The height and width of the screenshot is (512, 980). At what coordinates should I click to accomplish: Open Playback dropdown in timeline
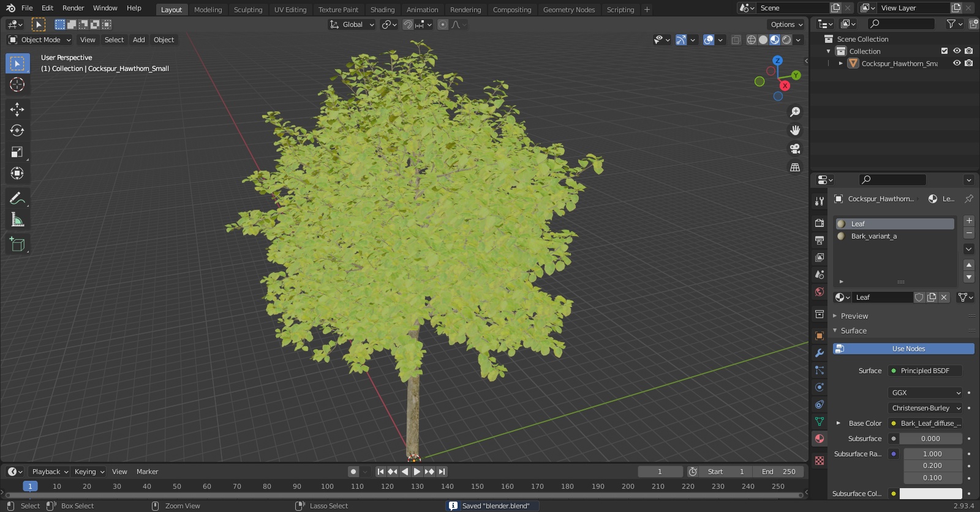pyautogui.click(x=50, y=472)
